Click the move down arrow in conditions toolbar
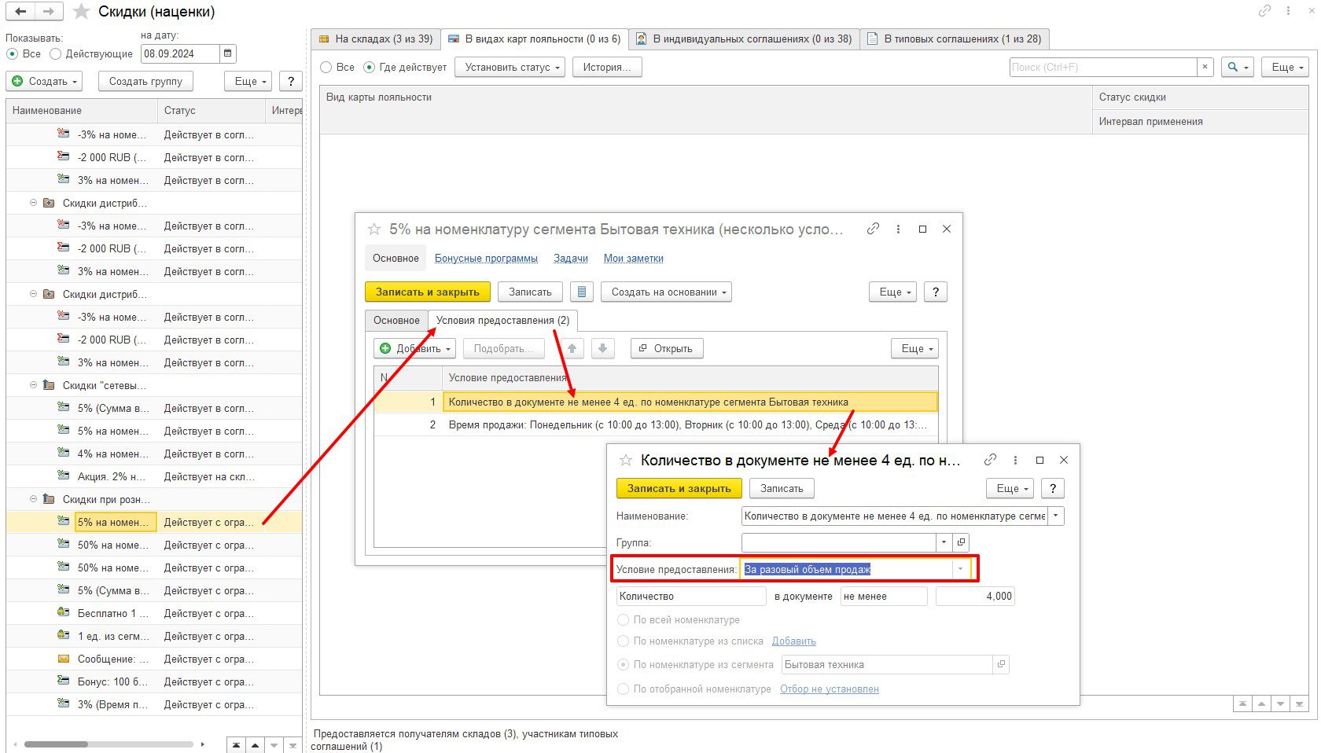Viewport: 1321px width, 753px height. click(x=602, y=348)
